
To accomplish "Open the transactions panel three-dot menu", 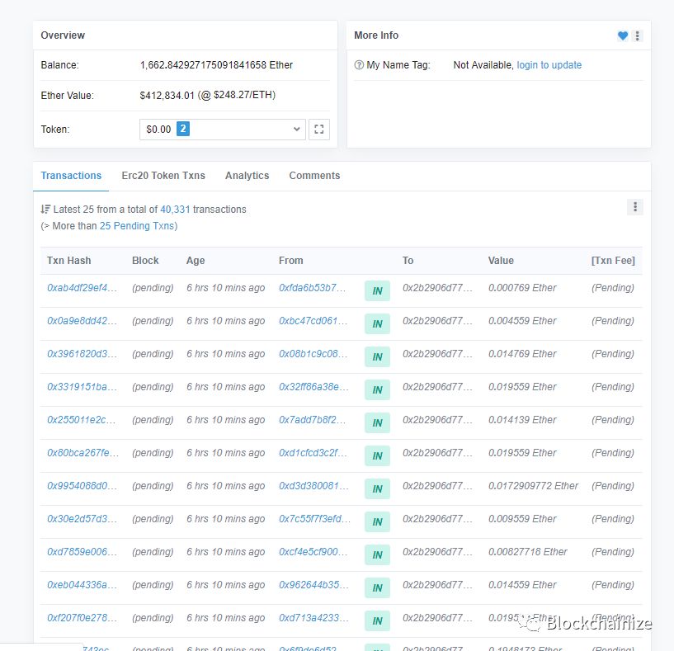I will 635,206.
